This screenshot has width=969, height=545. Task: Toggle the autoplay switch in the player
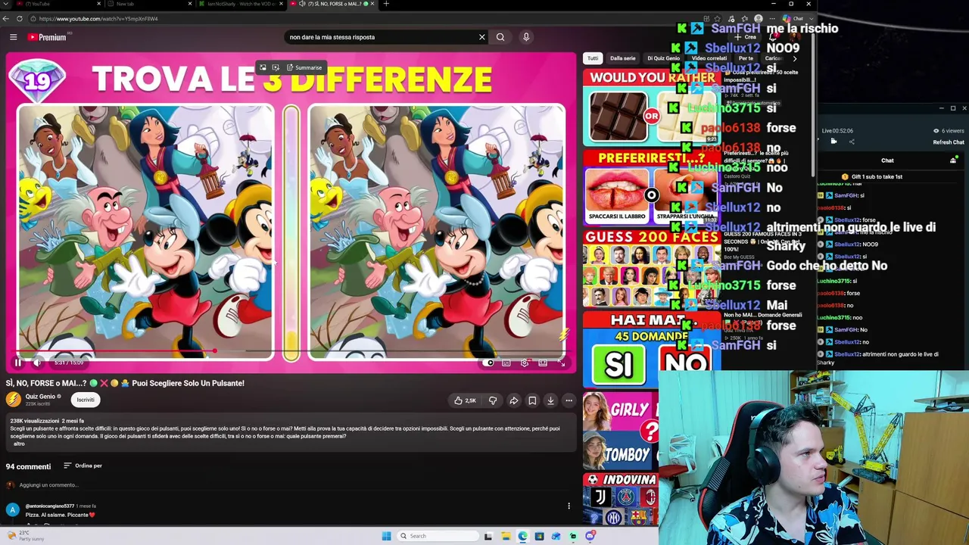pos(488,363)
